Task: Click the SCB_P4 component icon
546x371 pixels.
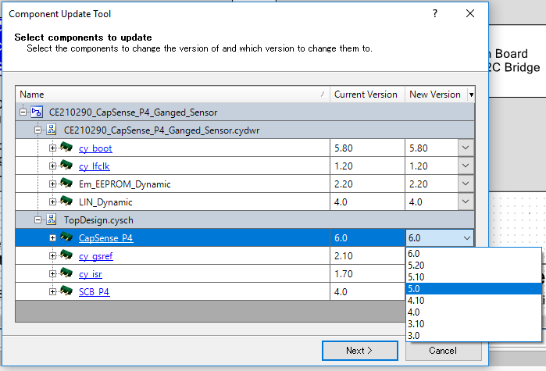Action: point(67,291)
